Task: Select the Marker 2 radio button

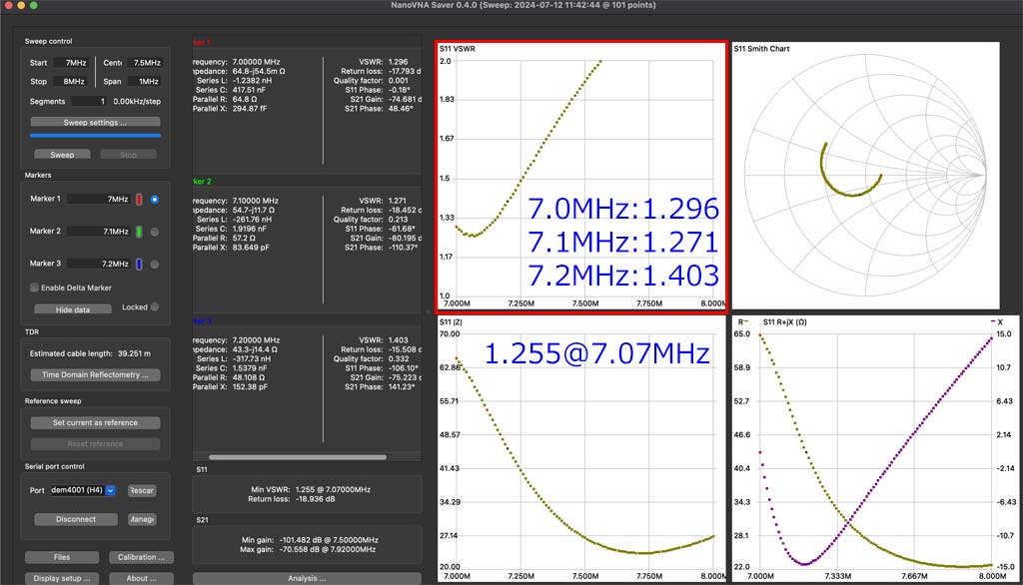Action: tap(155, 232)
